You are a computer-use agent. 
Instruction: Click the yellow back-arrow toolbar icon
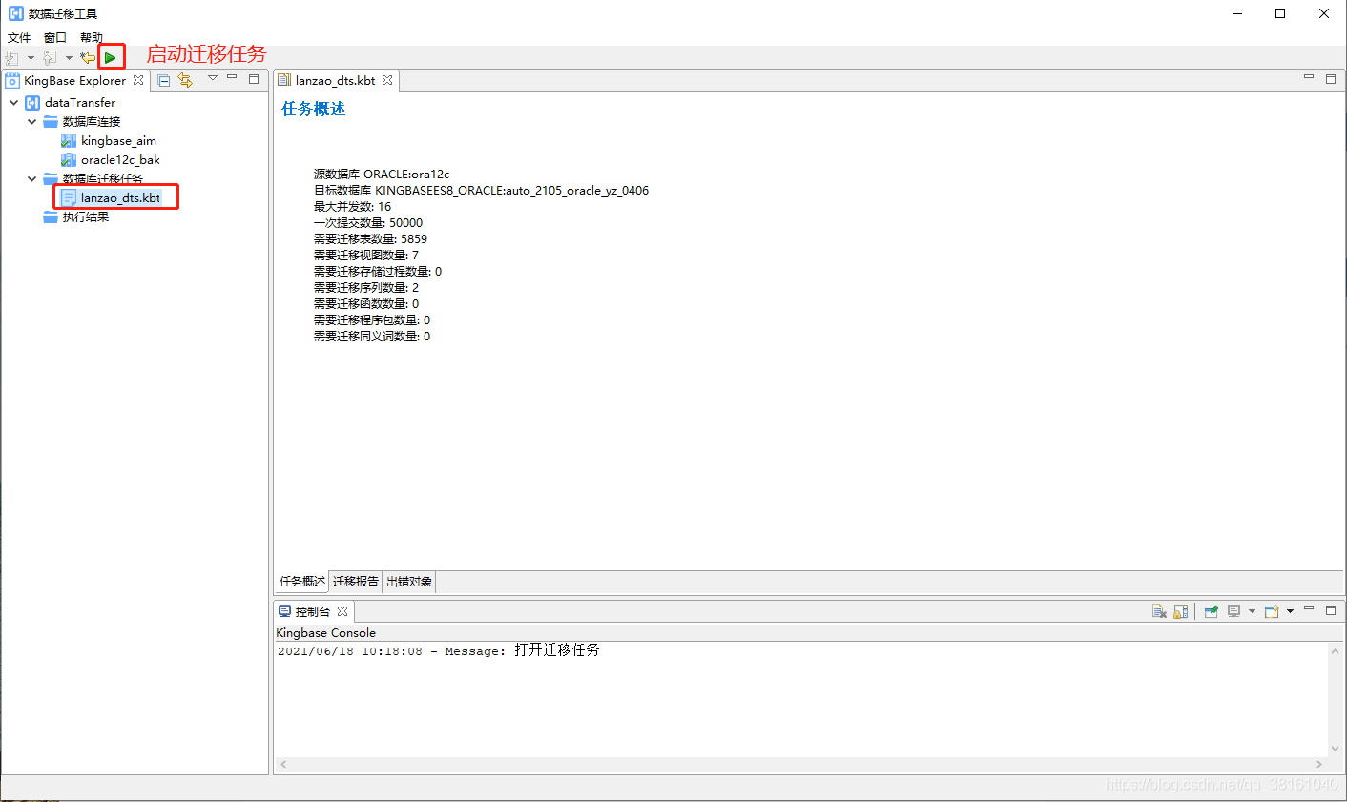coord(88,58)
